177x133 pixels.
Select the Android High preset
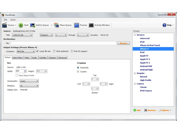tap(146, 70)
